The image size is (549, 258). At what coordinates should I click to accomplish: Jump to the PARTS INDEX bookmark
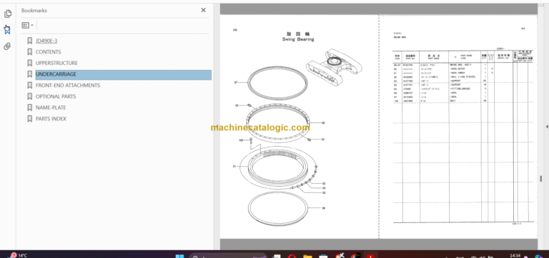pyautogui.click(x=51, y=119)
